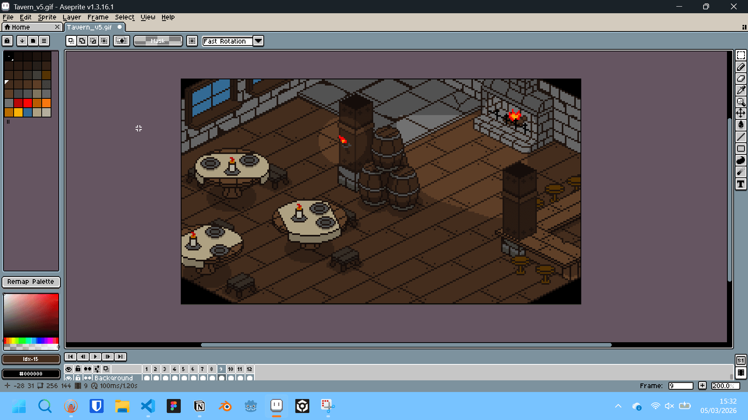Select the Rectangular Marquee tool
The image size is (748, 420).
pyautogui.click(x=741, y=55)
